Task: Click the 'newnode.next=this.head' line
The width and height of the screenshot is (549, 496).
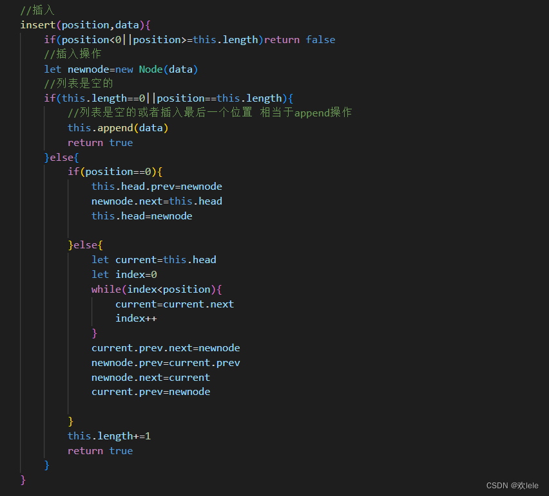Action: click(x=157, y=201)
